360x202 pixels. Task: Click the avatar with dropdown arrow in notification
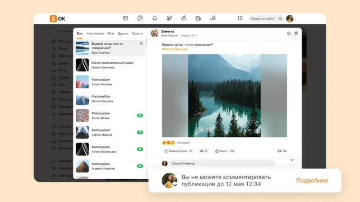(169, 180)
